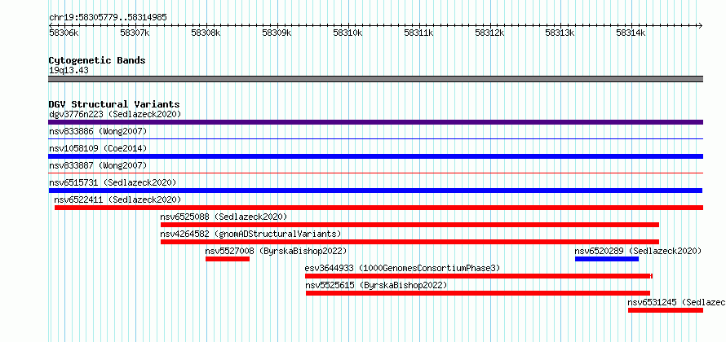Open the nsv833886 (Wong2007) label

(x=98, y=132)
